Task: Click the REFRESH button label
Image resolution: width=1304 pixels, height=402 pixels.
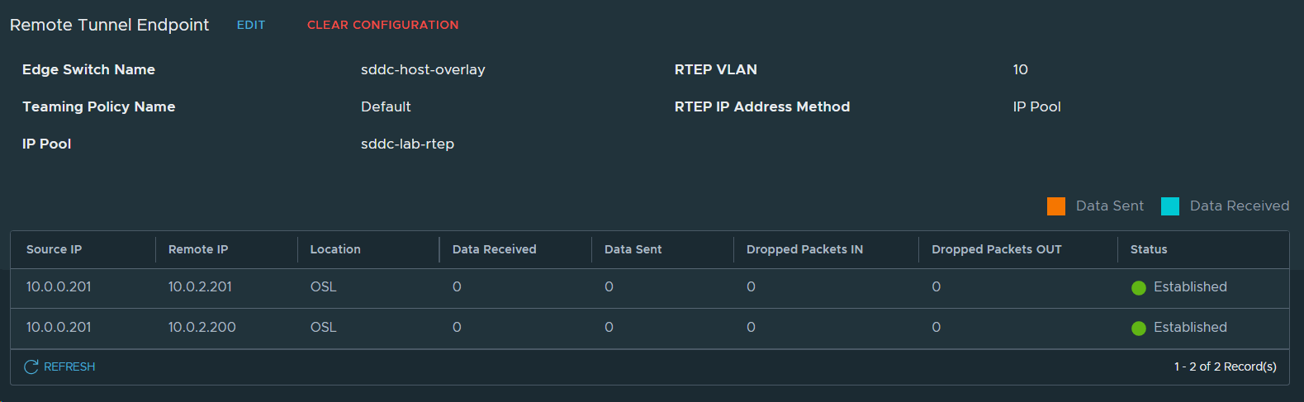Action: click(x=69, y=367)
